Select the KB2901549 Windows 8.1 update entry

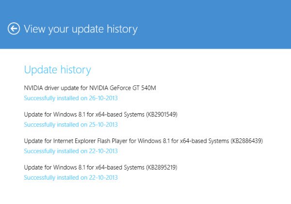coord(100,115)
